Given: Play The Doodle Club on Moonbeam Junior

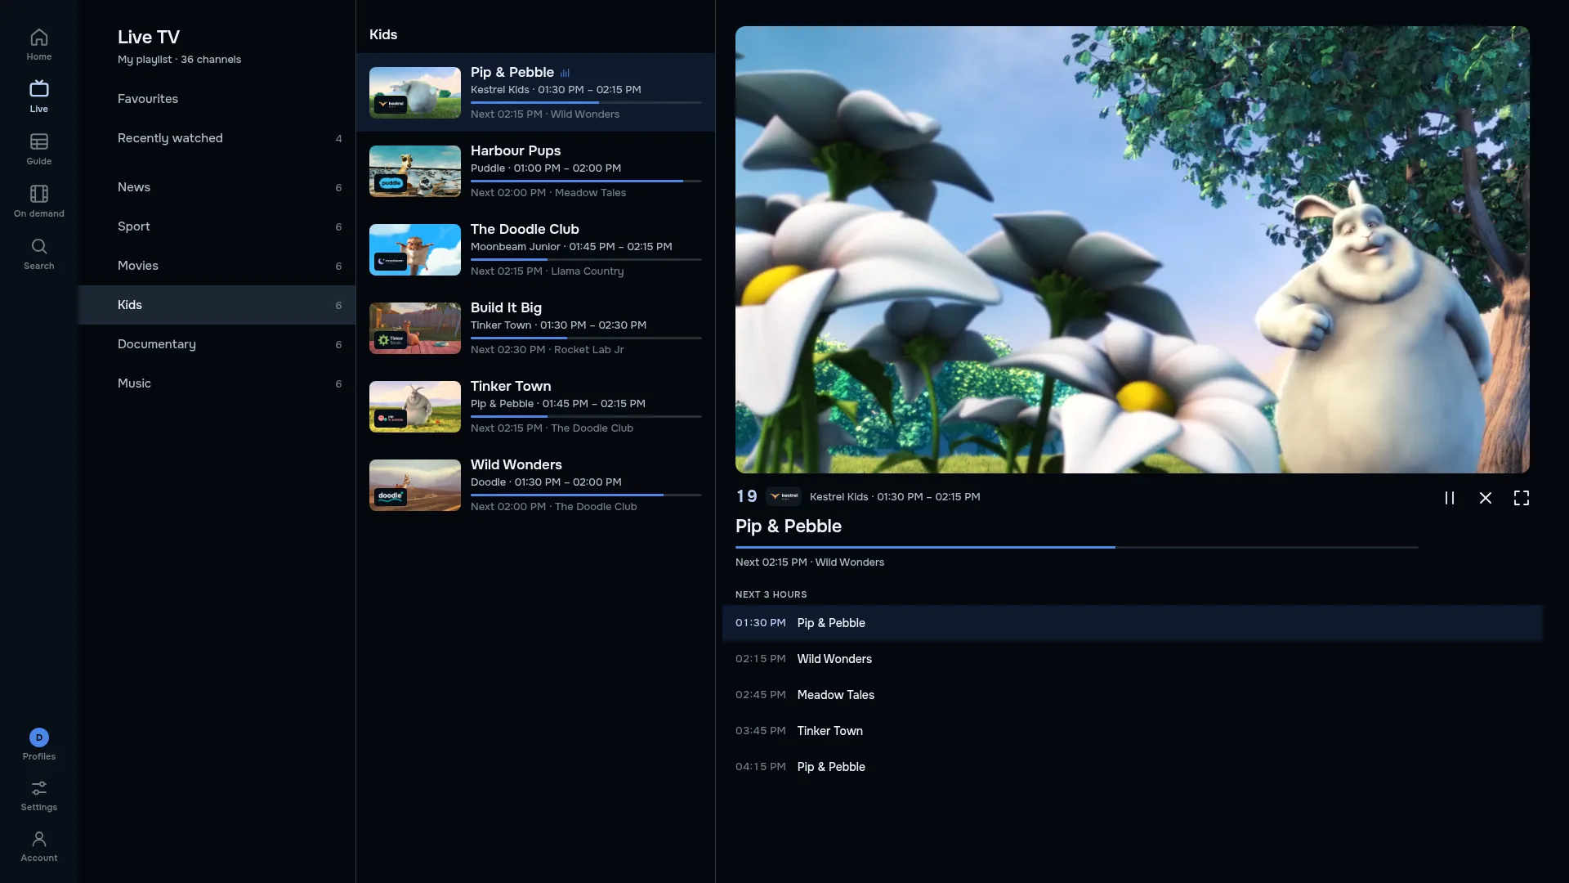Looking at the screenshot, I should (535, 249).
